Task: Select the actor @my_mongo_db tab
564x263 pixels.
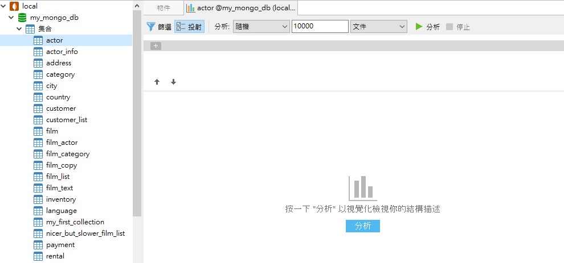Action: tap(240, 8)
